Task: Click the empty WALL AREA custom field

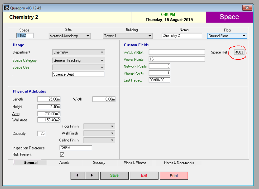Action: pos(177,52)
